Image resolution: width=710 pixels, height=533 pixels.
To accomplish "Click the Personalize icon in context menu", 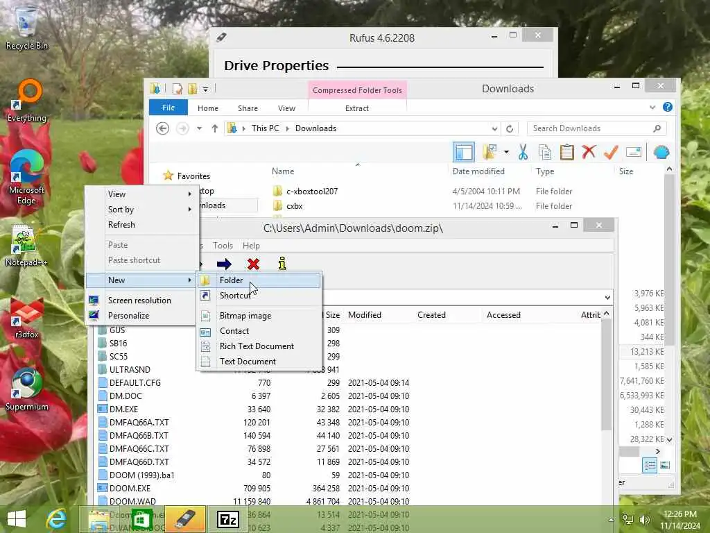I will tap(94, 316).
